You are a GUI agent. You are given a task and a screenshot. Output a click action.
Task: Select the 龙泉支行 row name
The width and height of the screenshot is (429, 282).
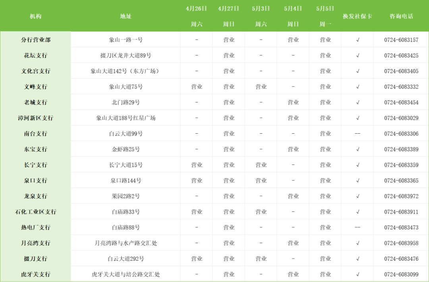point(36,196)
